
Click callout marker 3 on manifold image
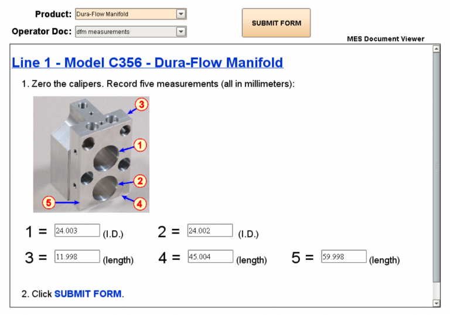pos(141,104)
